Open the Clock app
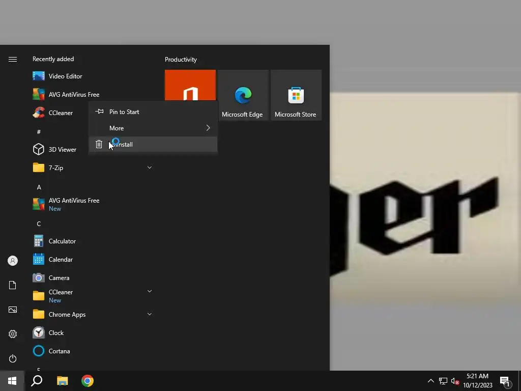 click(x=93, y=332)
